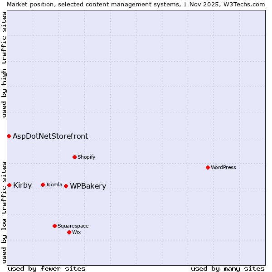Image resolution: width=272 pixels, height=272 pixels.
Task: Select the Wix red diamond marker
Action: tap(69, 232)
